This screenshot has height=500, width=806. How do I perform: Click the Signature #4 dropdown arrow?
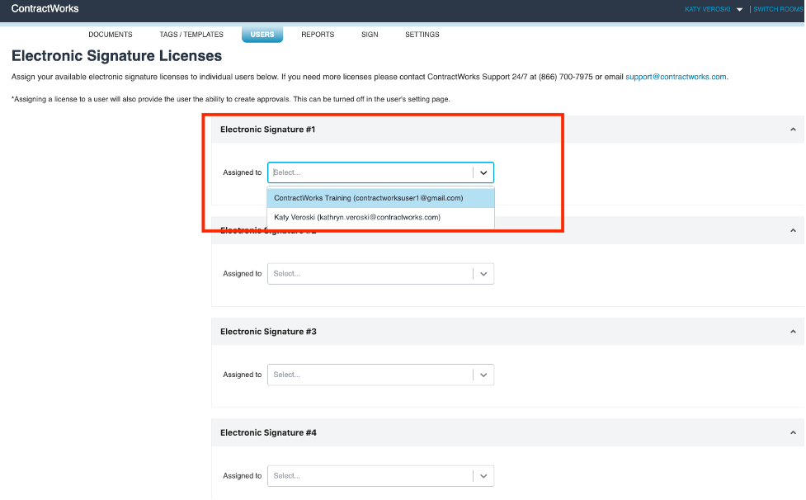coord(483,476)
